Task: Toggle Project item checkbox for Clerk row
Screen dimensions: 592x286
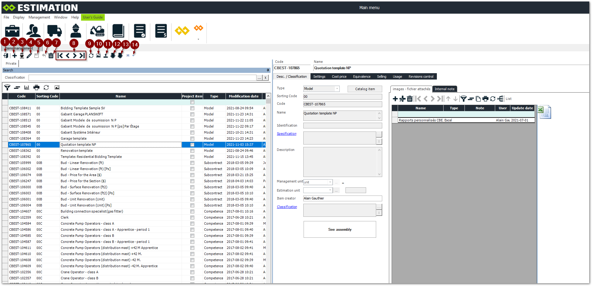Action: click(192, 217)
